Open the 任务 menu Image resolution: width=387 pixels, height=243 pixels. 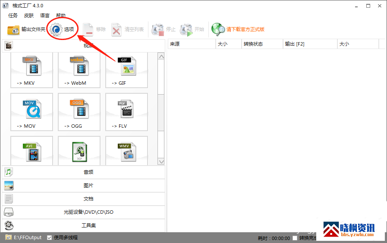tap(13, 15)
